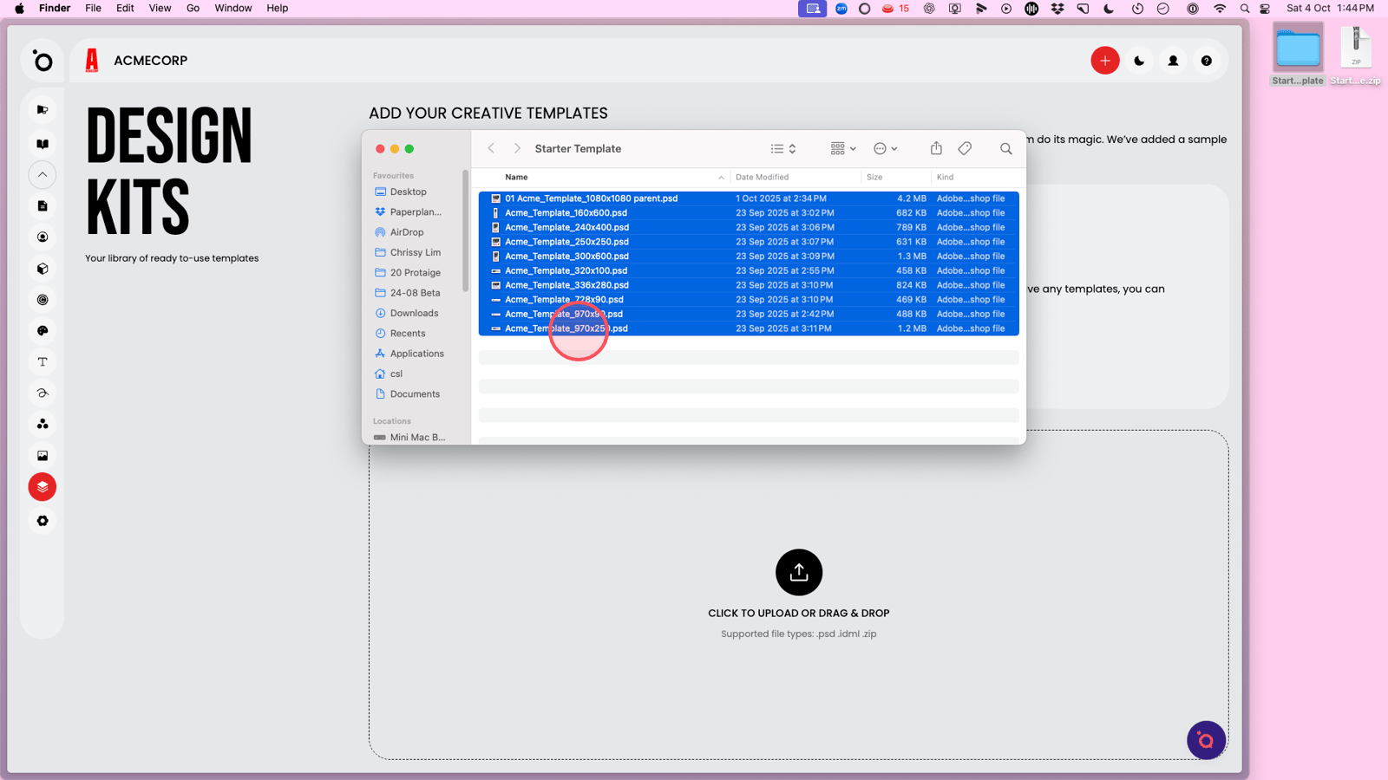
Task: Open the color palette icon in sidebar
Action: point(43,331)
